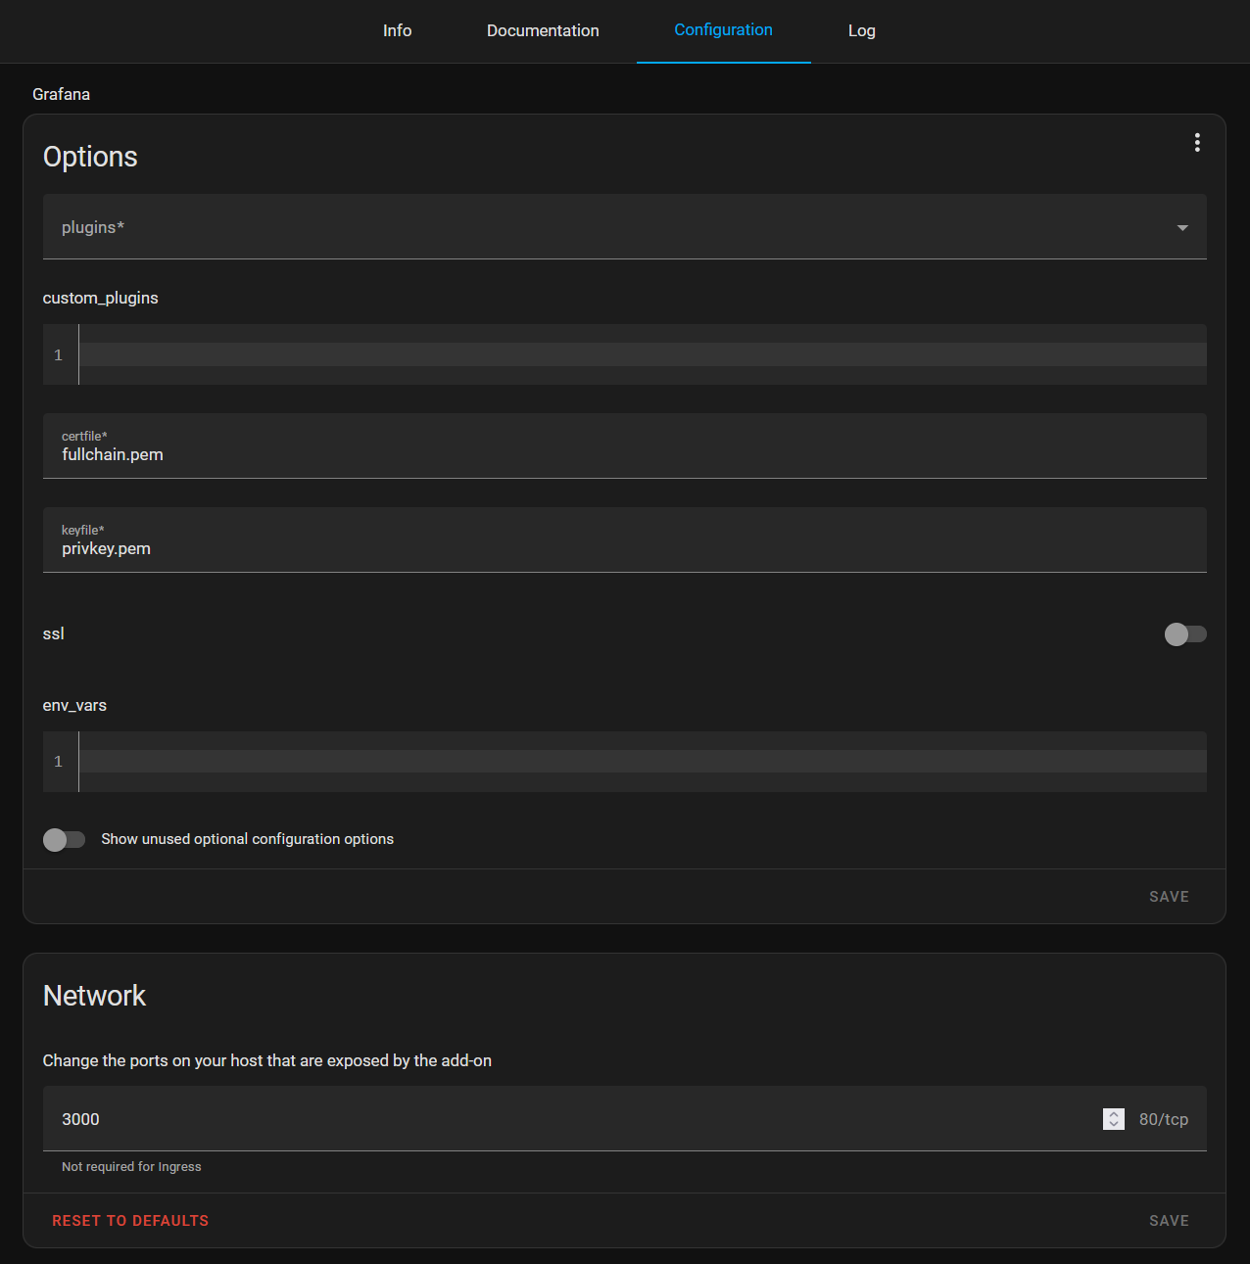The width and height of the screenshot is (1250, 1264).
Task: Enable the ssl toggle
Action: point(1185,634)
